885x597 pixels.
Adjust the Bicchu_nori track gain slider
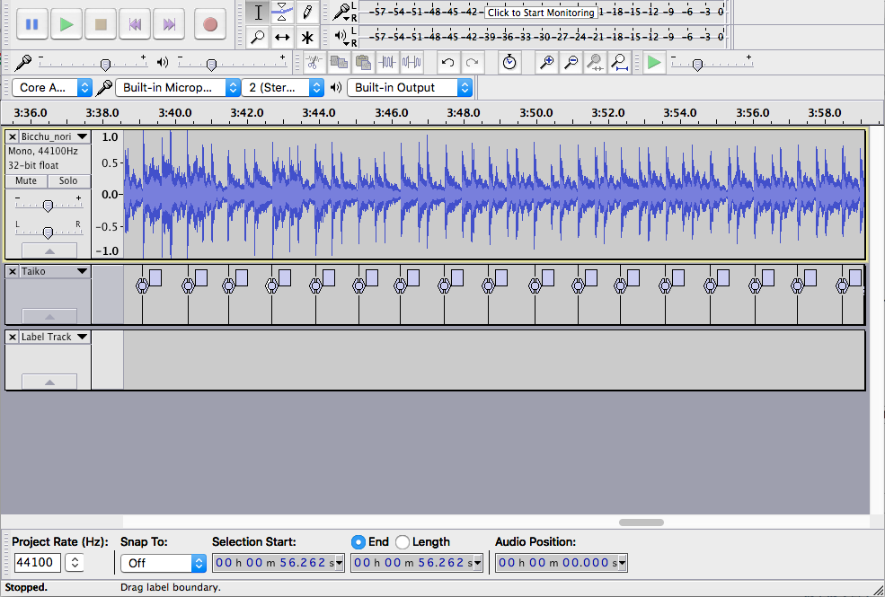tap(48, 206)
